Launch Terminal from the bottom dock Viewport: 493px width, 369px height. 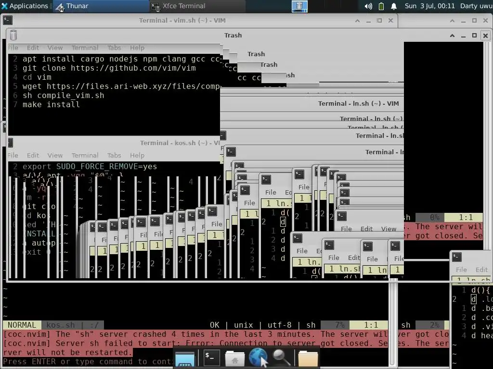(211, 357)
